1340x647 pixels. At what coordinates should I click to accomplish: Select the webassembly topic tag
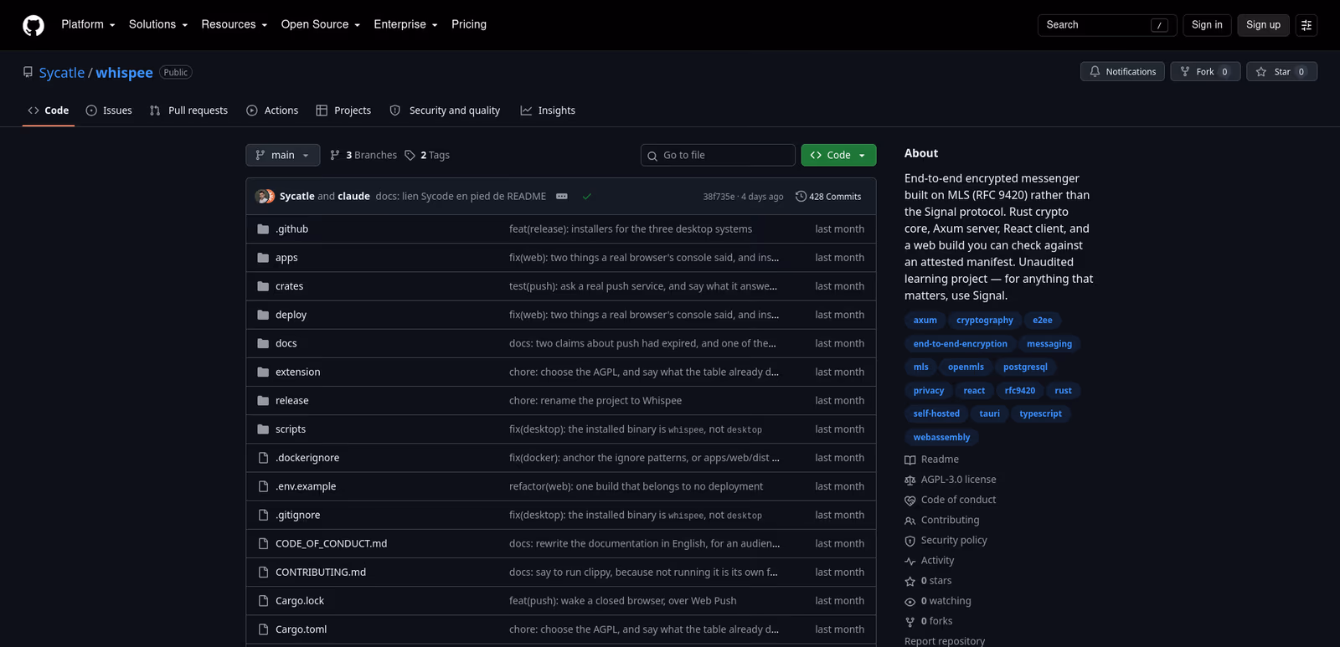[941, 438]
